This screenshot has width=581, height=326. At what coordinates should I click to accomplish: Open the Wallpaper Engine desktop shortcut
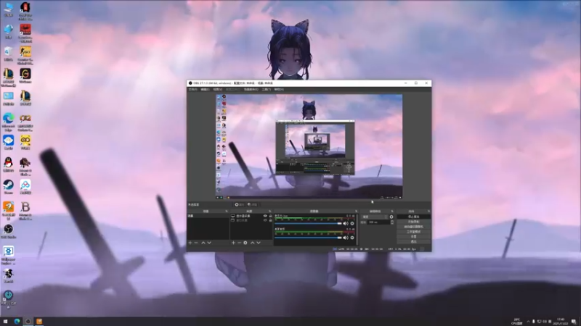pos(8,256)
